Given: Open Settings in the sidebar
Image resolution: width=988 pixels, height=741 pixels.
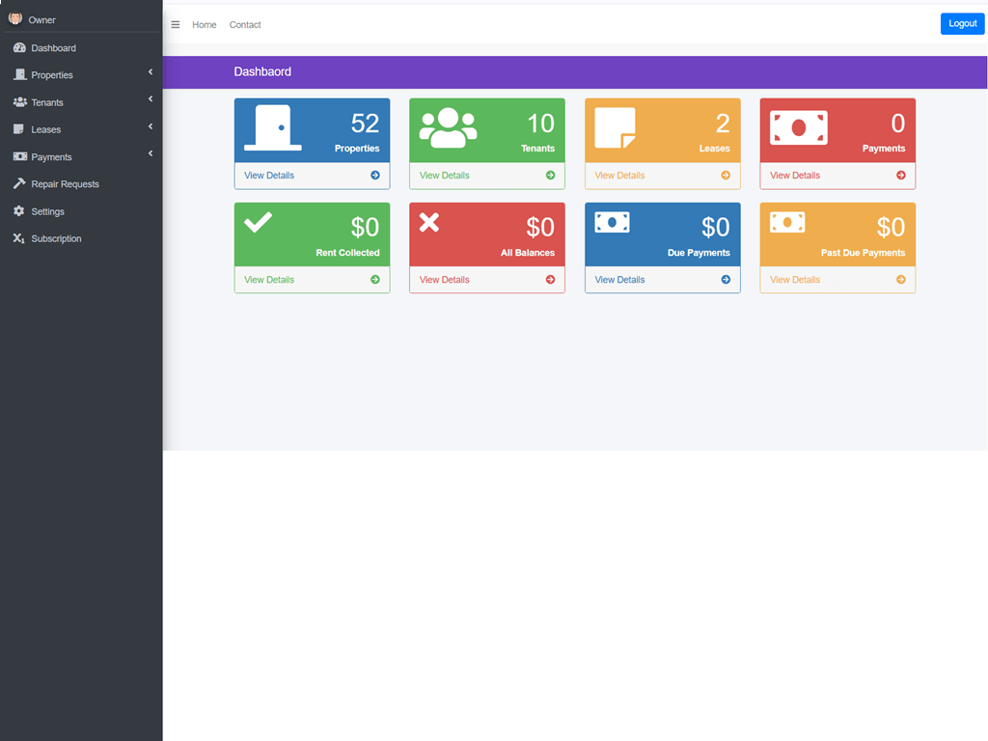Looking at the screenshot, I should coord(47,211).
